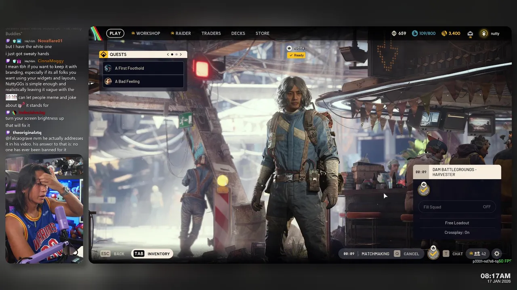Click the 17 JAN 2026 date text
The height and width of the screenshot is (290, 517).
(499, 281)
